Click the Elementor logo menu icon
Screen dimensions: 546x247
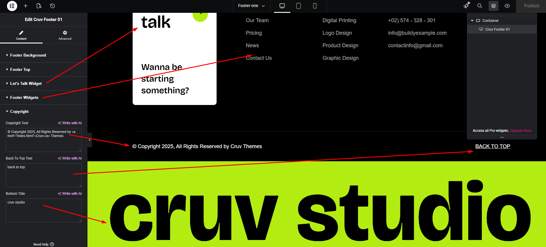coord(12,6)
